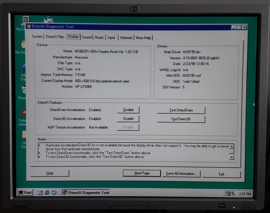Image resolution: width=270 pixels, height=213 pixels.
Task: Click the green system tray icon
Action: (x=233, y=193)
